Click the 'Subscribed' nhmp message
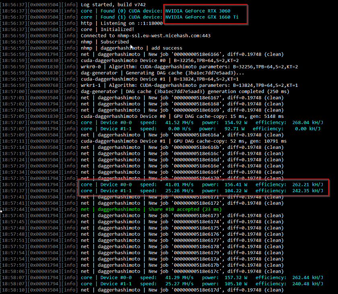Screen dimensions: 338x294 coord(114,42)
